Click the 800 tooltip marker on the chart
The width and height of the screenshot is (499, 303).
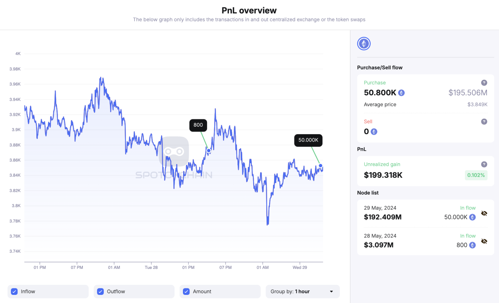pos(209,151)
